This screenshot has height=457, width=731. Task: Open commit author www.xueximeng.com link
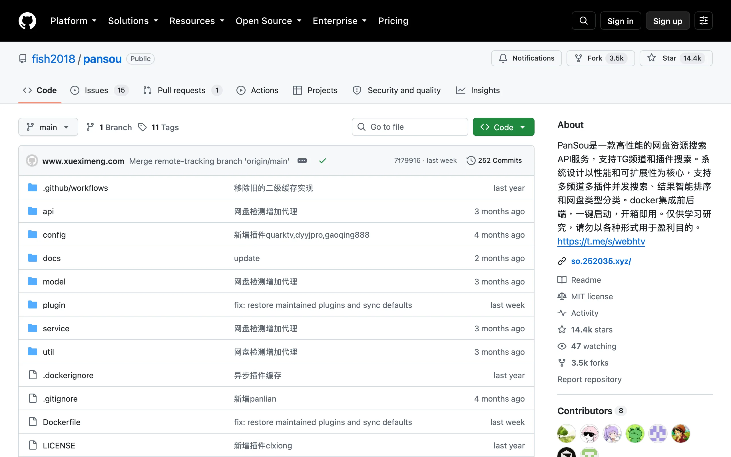click(x=83, y=161)
